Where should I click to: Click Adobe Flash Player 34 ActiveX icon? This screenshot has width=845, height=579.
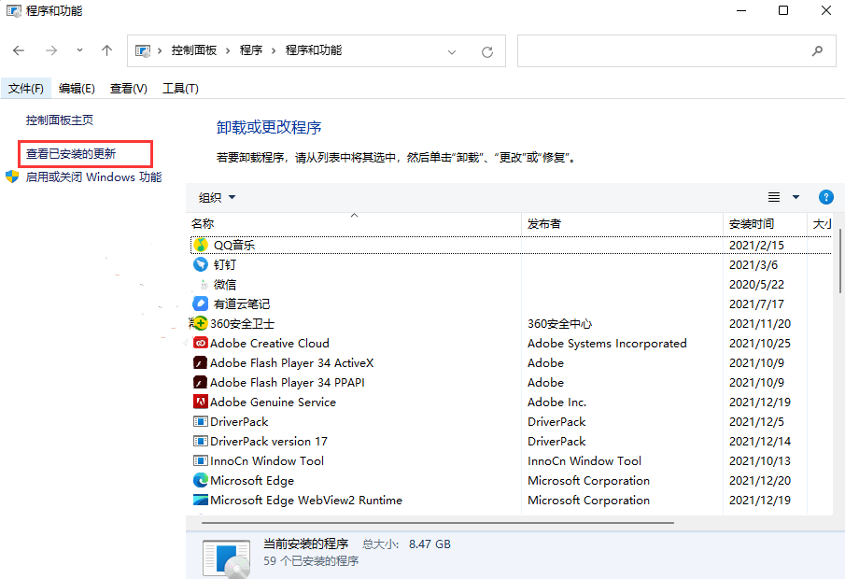point(201,363)
